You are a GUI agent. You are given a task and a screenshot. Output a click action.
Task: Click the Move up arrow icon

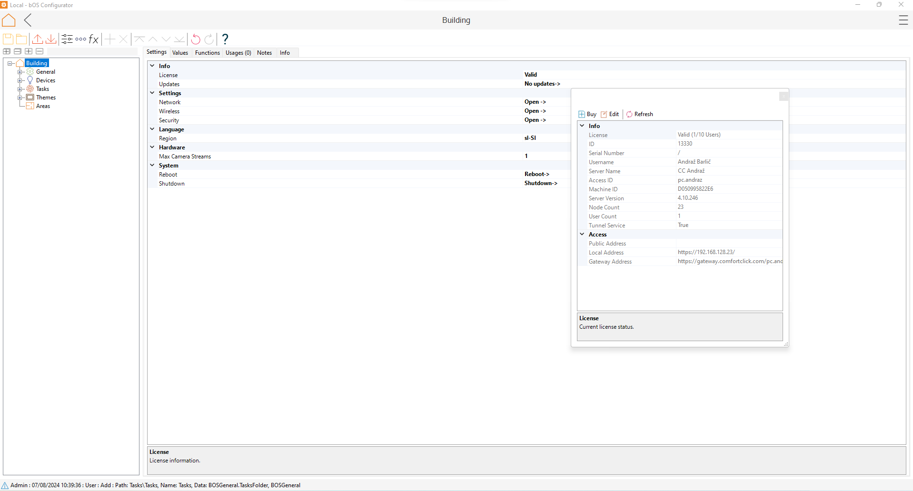point(153,39)
